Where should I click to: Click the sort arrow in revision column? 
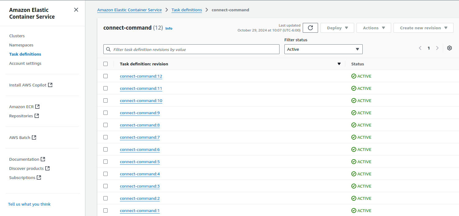(339, 64)
